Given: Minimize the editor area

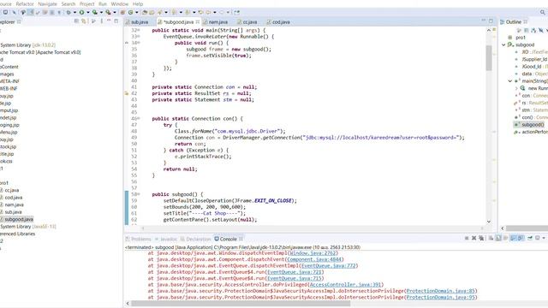Looking at the screenshot, I should (483, 21).
